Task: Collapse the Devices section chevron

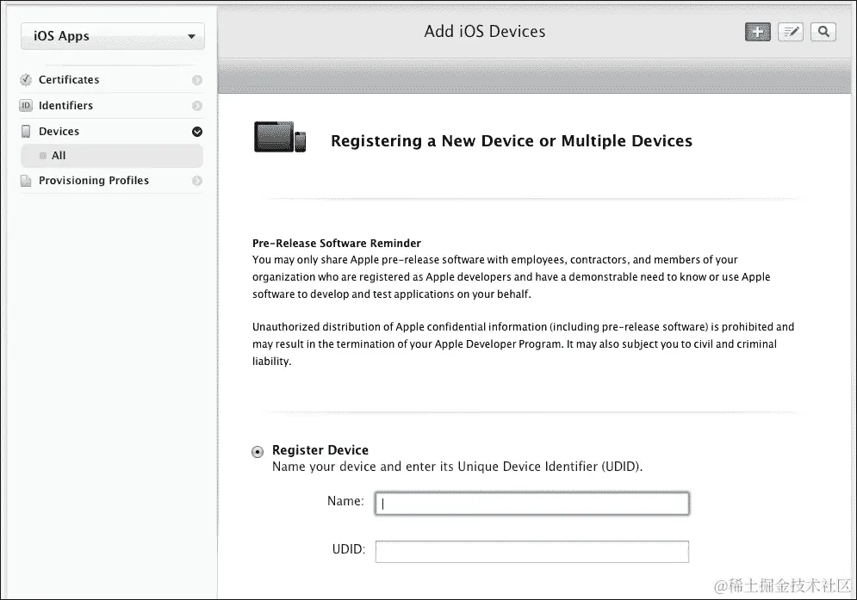Action: [x=197, y=131]
